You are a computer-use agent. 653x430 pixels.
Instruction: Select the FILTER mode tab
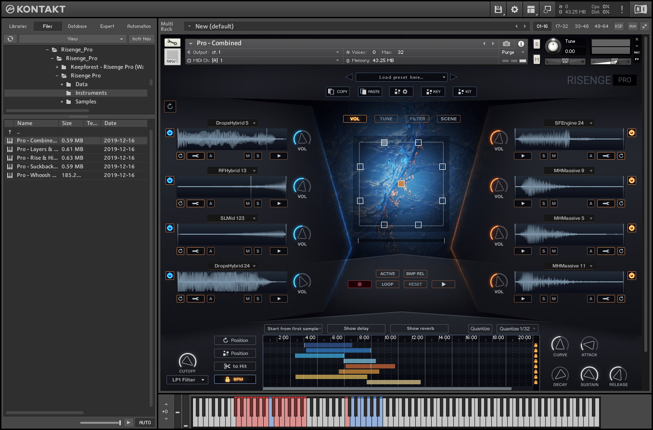point(417,119)
